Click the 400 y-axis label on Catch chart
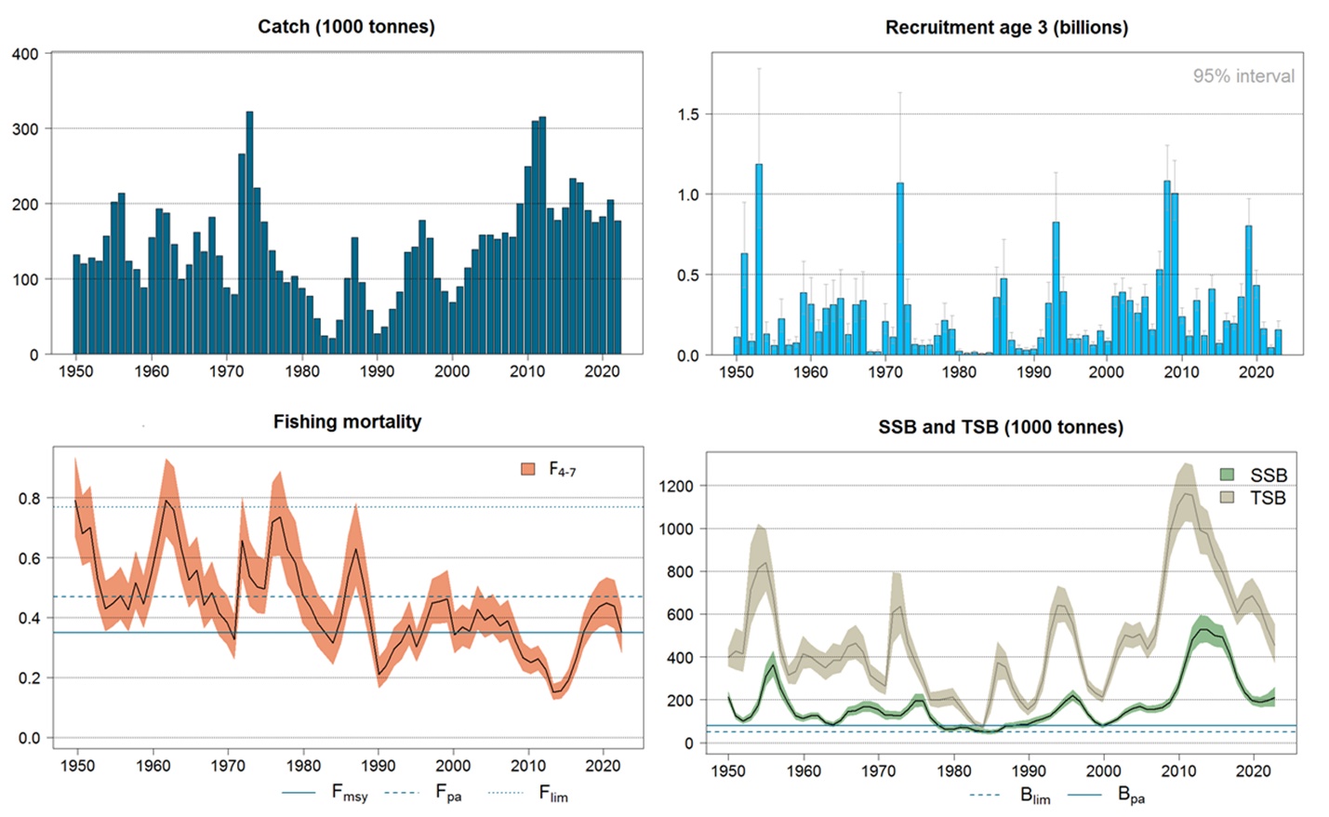Image resolution: width=1329 pixels, height=817 pixels. coord(25,54)
